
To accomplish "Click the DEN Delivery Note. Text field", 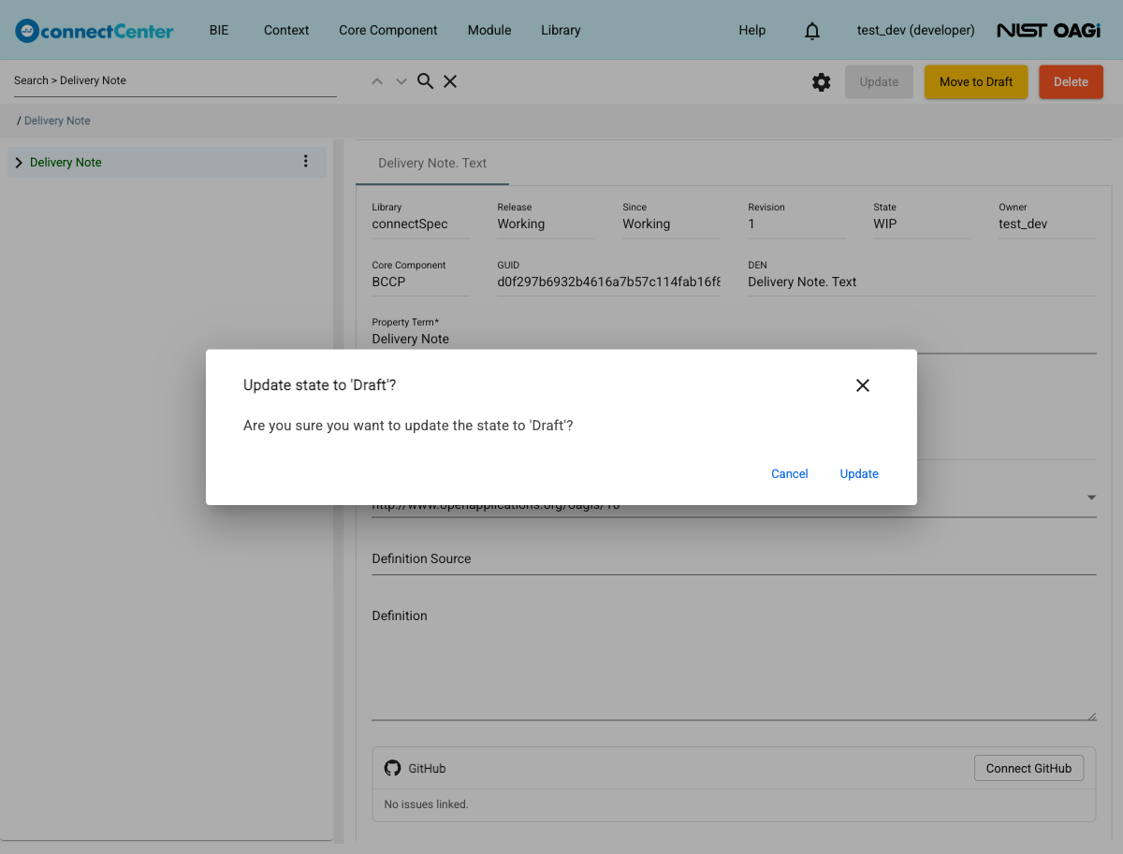I will click(x=922, y=282).
